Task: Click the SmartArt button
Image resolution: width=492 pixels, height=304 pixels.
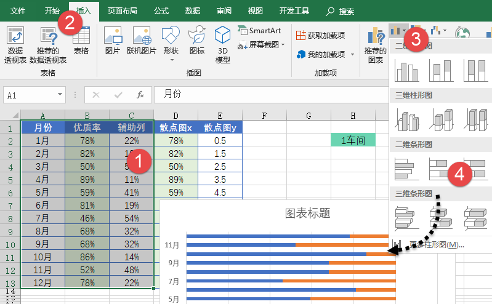Action: pyautogui.click(x=259, y=30)
